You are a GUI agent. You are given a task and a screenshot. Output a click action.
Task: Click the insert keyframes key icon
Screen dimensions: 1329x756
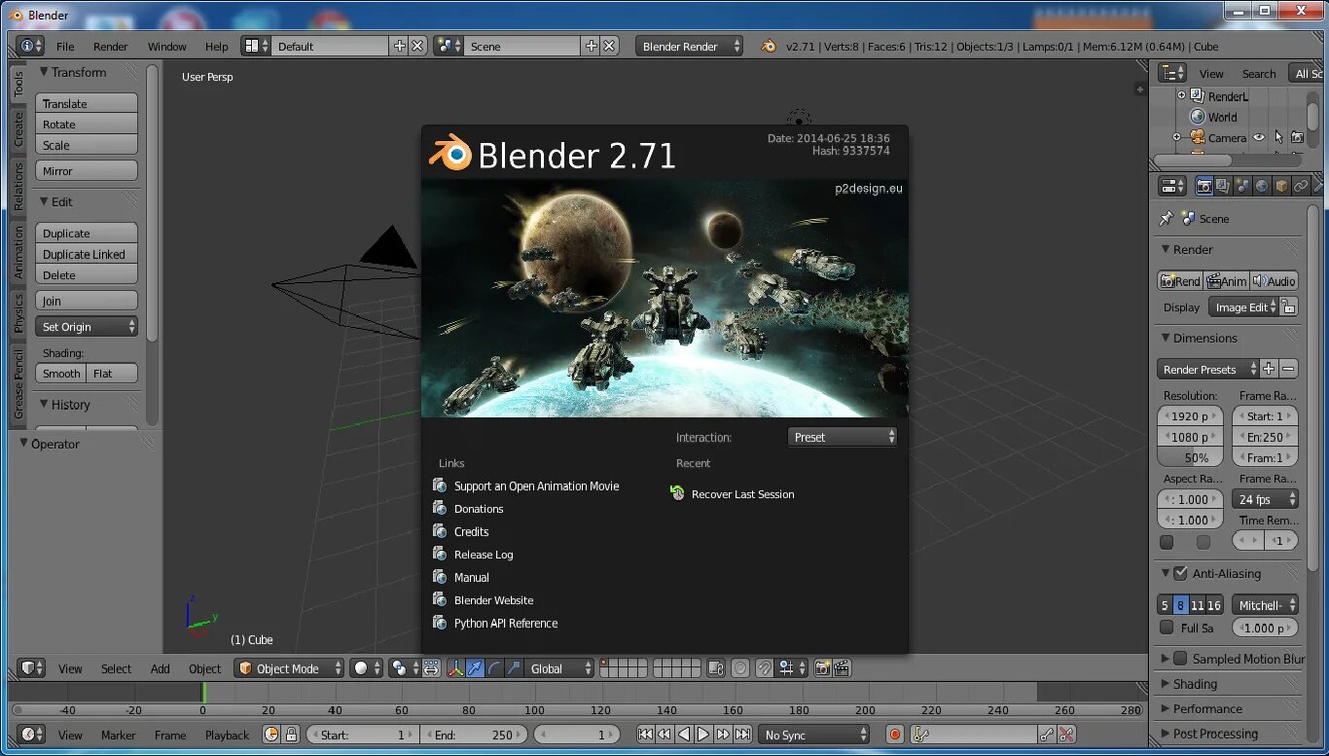coord(1048,735)
